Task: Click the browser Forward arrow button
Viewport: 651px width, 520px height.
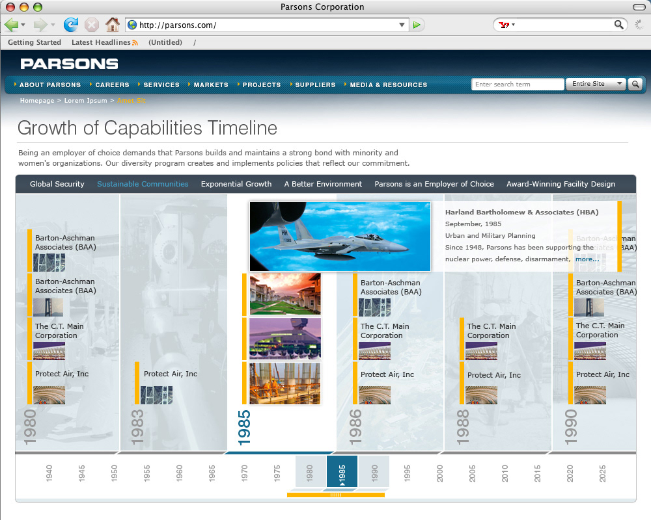Action: pos(40,25)
